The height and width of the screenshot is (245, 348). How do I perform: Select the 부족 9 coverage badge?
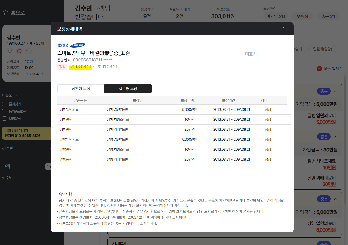coord(302,16)
